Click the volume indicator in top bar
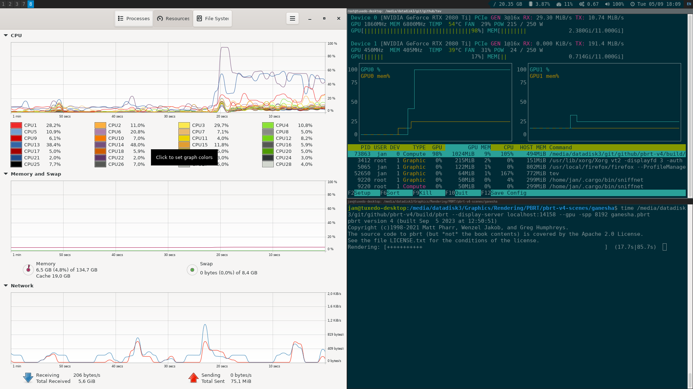This screenshot has width=693, height=389. click(614, 4)
